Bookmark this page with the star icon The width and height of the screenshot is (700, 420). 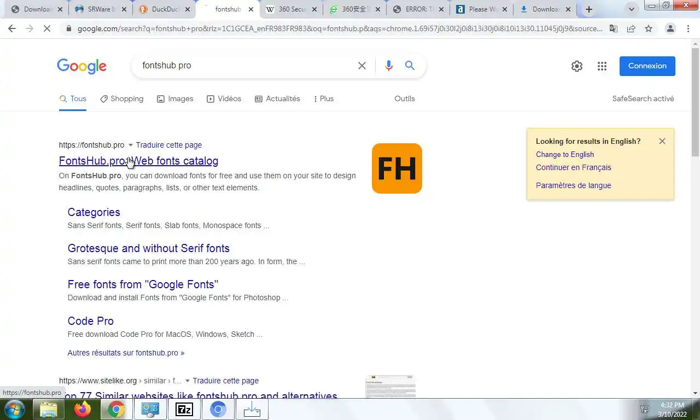[x=649, y=28]
